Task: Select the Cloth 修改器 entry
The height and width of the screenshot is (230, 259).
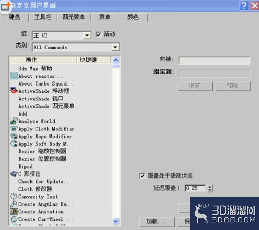Action: (x=35, y=189)
